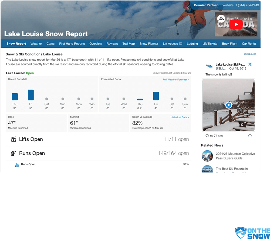
Task: Click the Lake Louise avatar logo in tweet
Action: pos(210,66)
